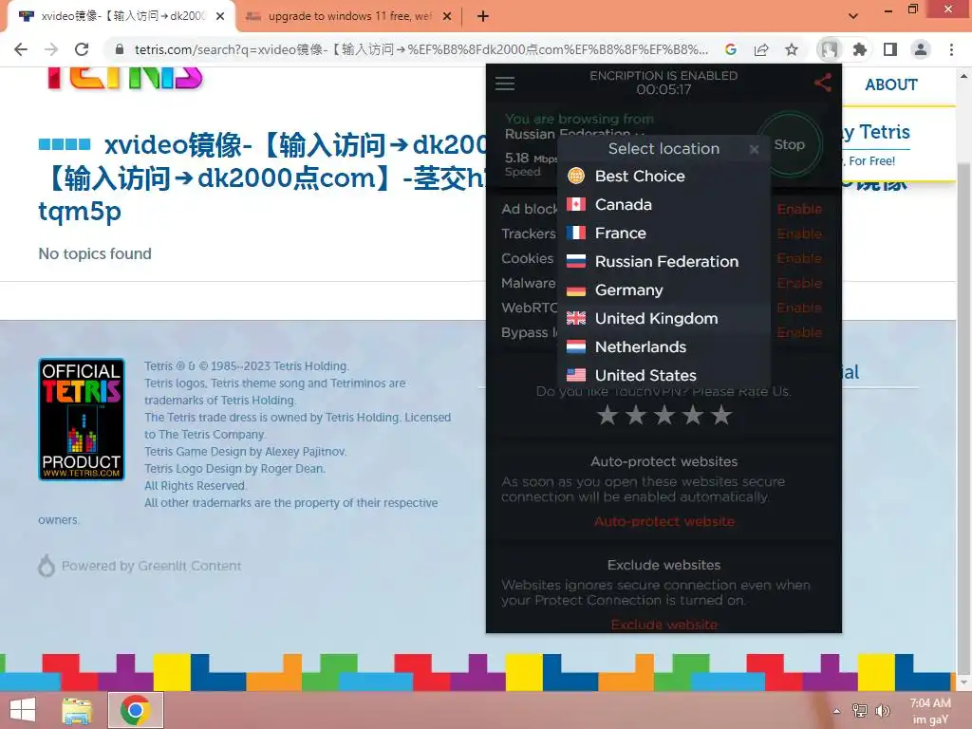
Task: Select France from location list
Action: coord(664,234)
